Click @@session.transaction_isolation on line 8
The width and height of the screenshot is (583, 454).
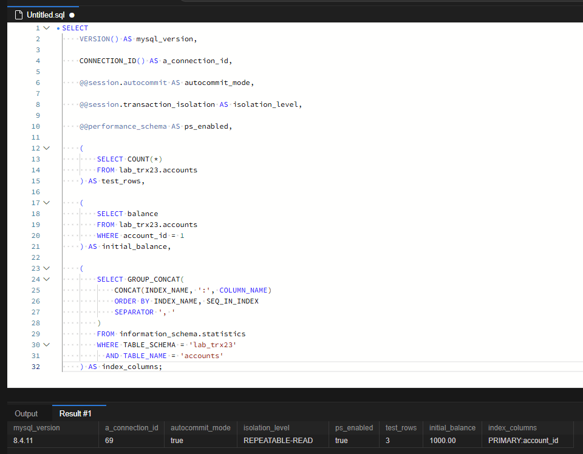pyautogui.click(x=147, y=104)
